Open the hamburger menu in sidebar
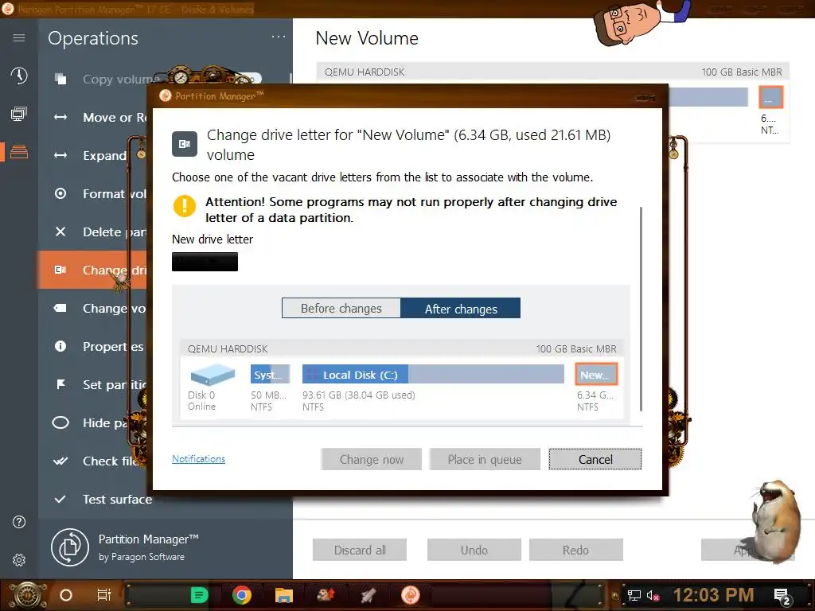 [x=19, y=38]
